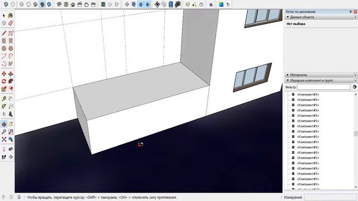
Task: Choose the Rectangle tool
Action: pyautogui.click(x=4, y=41)
